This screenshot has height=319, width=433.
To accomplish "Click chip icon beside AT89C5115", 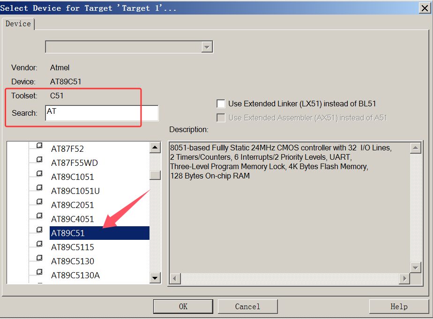I will coord(39,244).
